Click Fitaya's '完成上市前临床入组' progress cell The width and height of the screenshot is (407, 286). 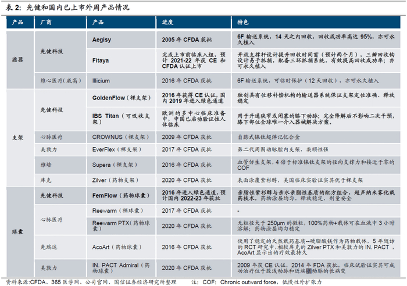click(194, 60)
